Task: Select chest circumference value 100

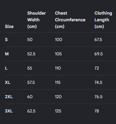Action: click(58, 40)
